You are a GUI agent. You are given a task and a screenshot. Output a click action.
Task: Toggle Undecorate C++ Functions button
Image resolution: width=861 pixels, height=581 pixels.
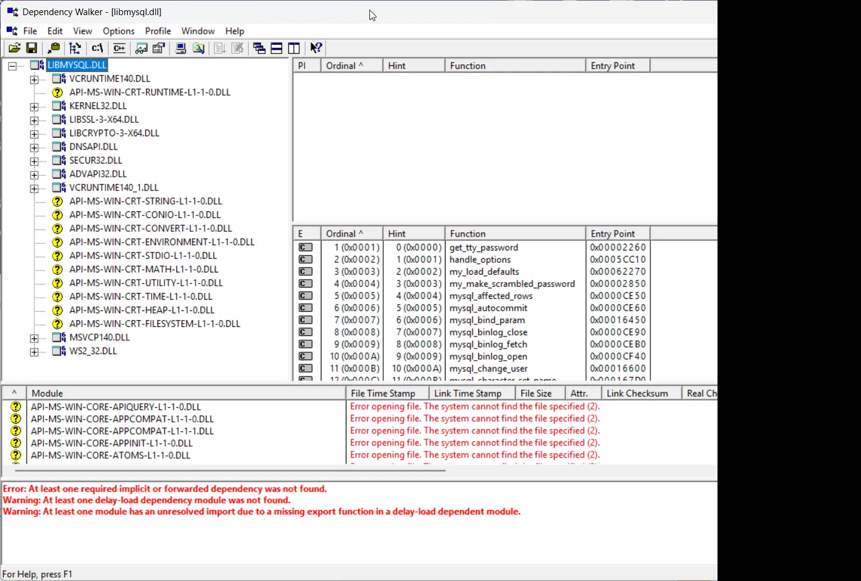pyautogui.click(x=119, y=48)
